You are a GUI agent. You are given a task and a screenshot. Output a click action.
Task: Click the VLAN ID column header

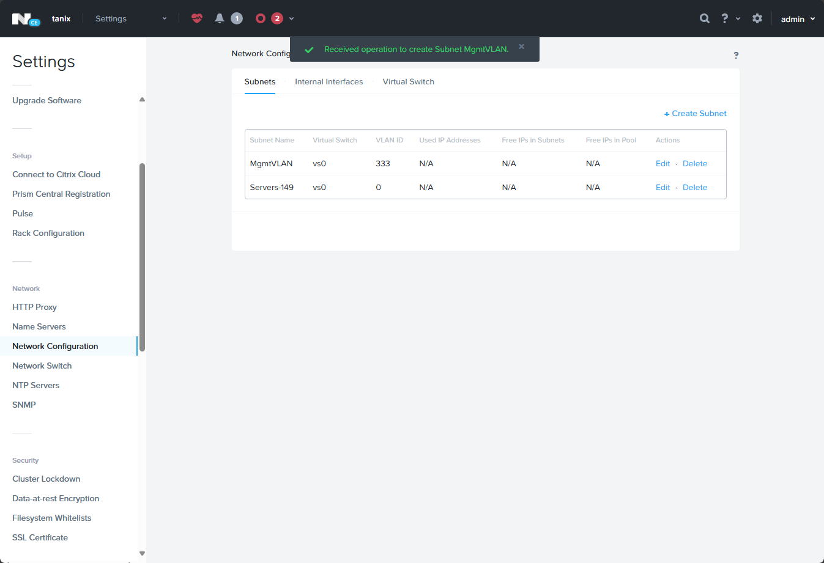[x=390, y=140]
